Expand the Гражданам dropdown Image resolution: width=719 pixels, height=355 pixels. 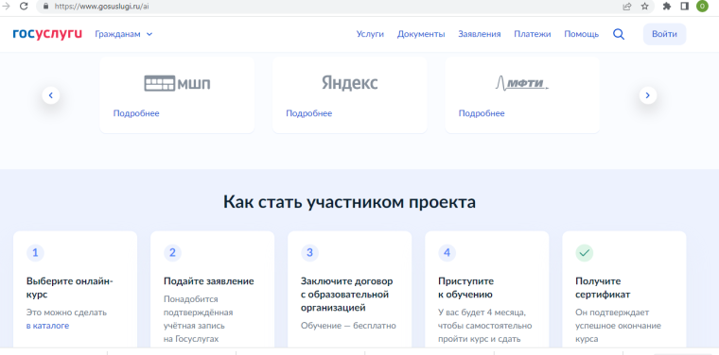123,34
